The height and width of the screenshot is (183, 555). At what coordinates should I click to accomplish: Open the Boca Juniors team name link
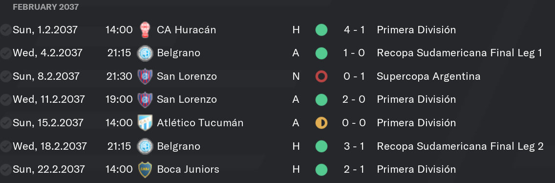(x=188, y=169)
